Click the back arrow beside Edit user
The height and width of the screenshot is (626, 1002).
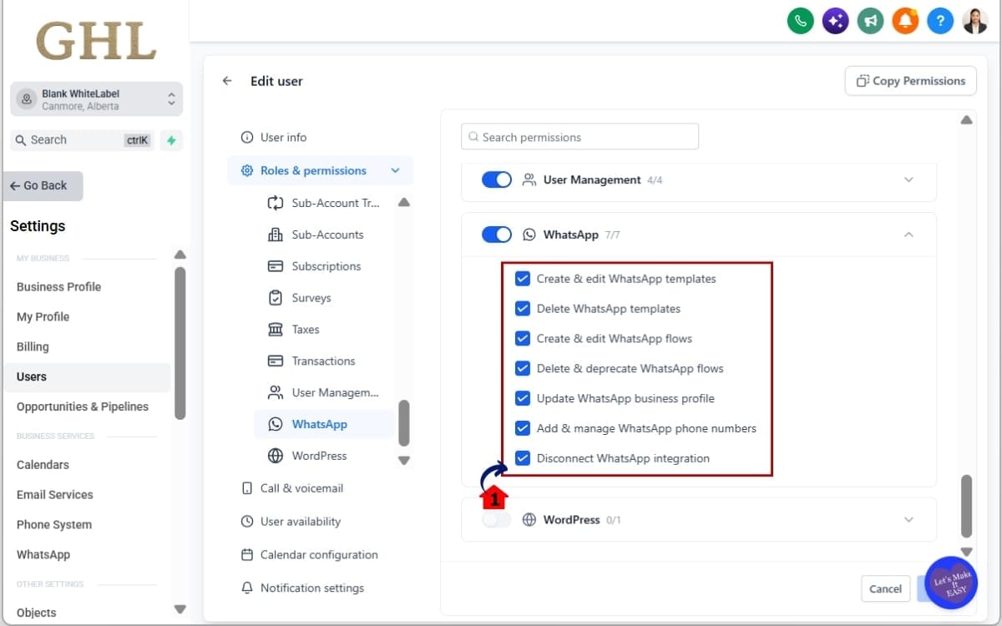(227, 81)
